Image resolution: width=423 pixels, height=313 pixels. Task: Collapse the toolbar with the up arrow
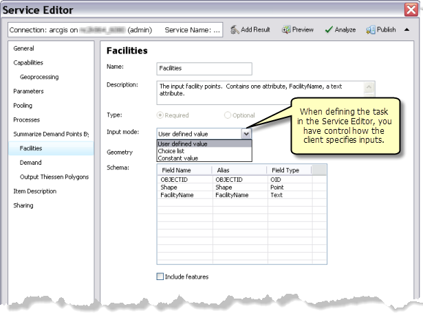click(x=406, y=30)
